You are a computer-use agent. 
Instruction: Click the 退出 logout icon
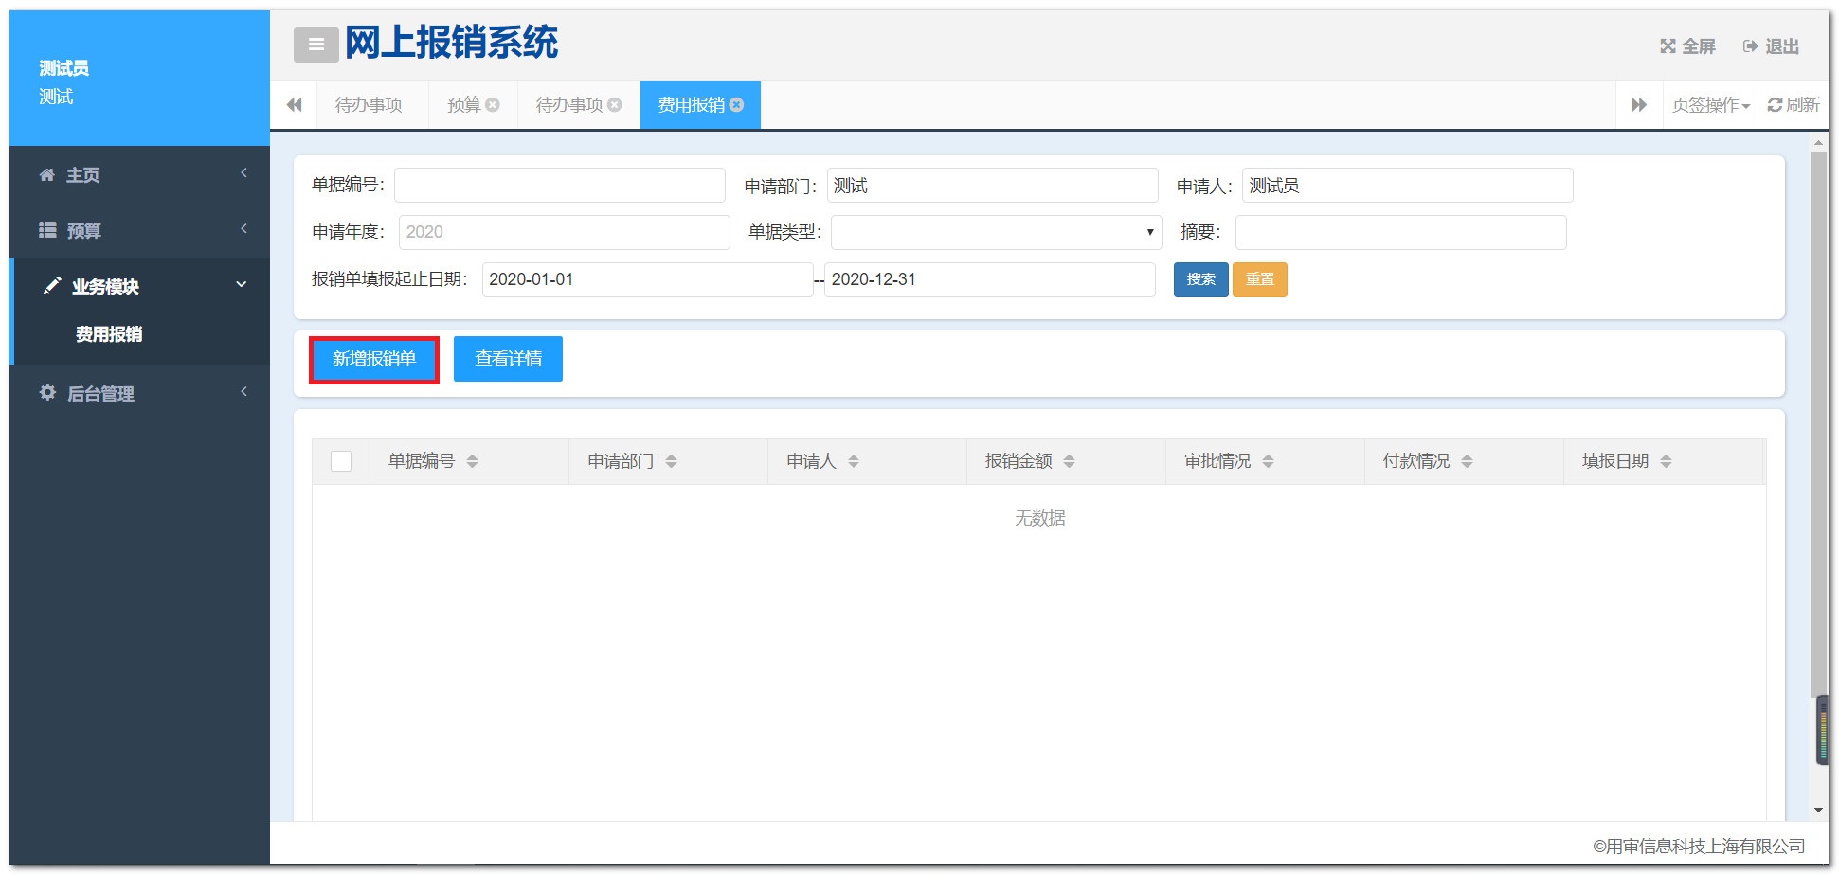pos(1751,46)
